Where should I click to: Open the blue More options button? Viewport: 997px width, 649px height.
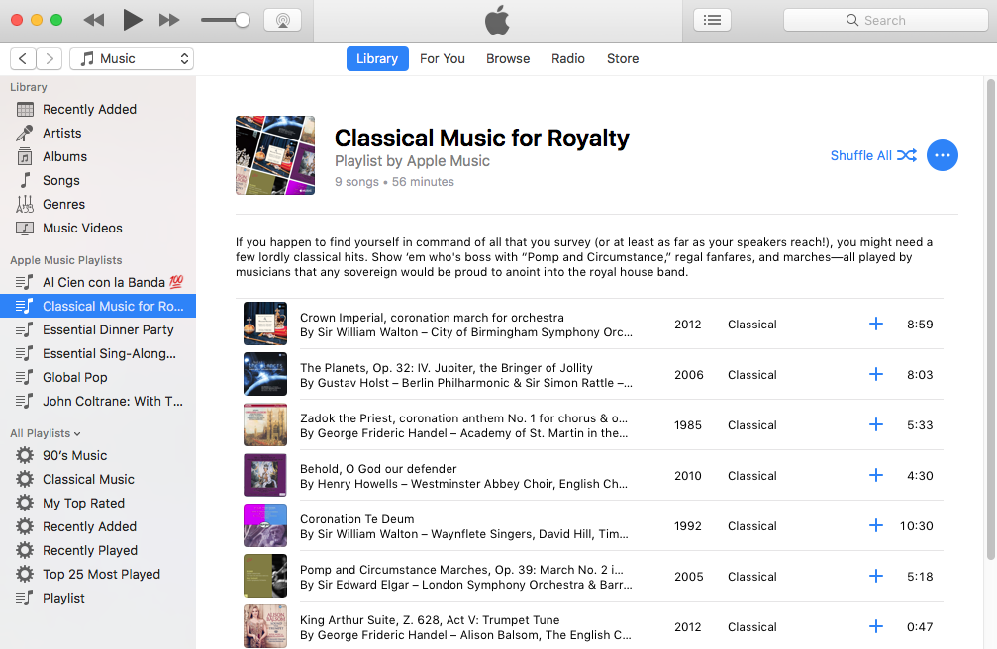(x=942, y=155)
